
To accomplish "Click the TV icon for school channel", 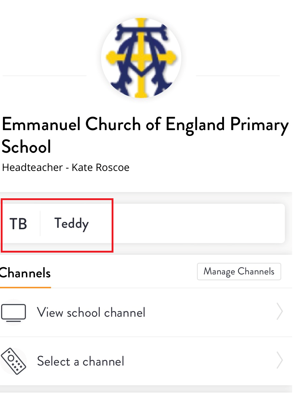I will tap(13, 313).
